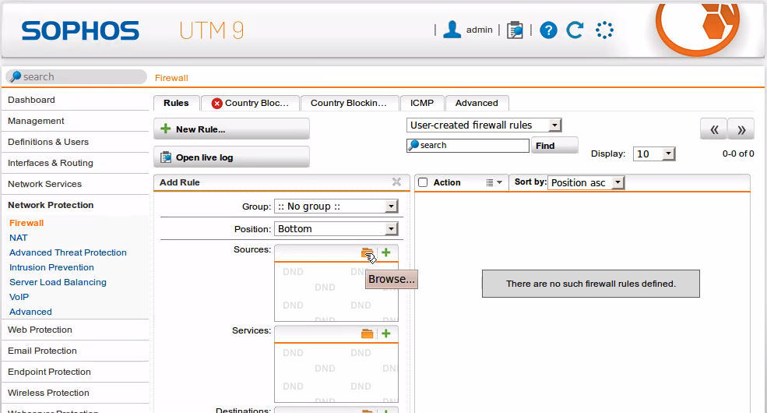This screenshot has height=413, width=767.
Task: Switch to the Rules tab
Action: pyautogui.click(x=176, y=103)
